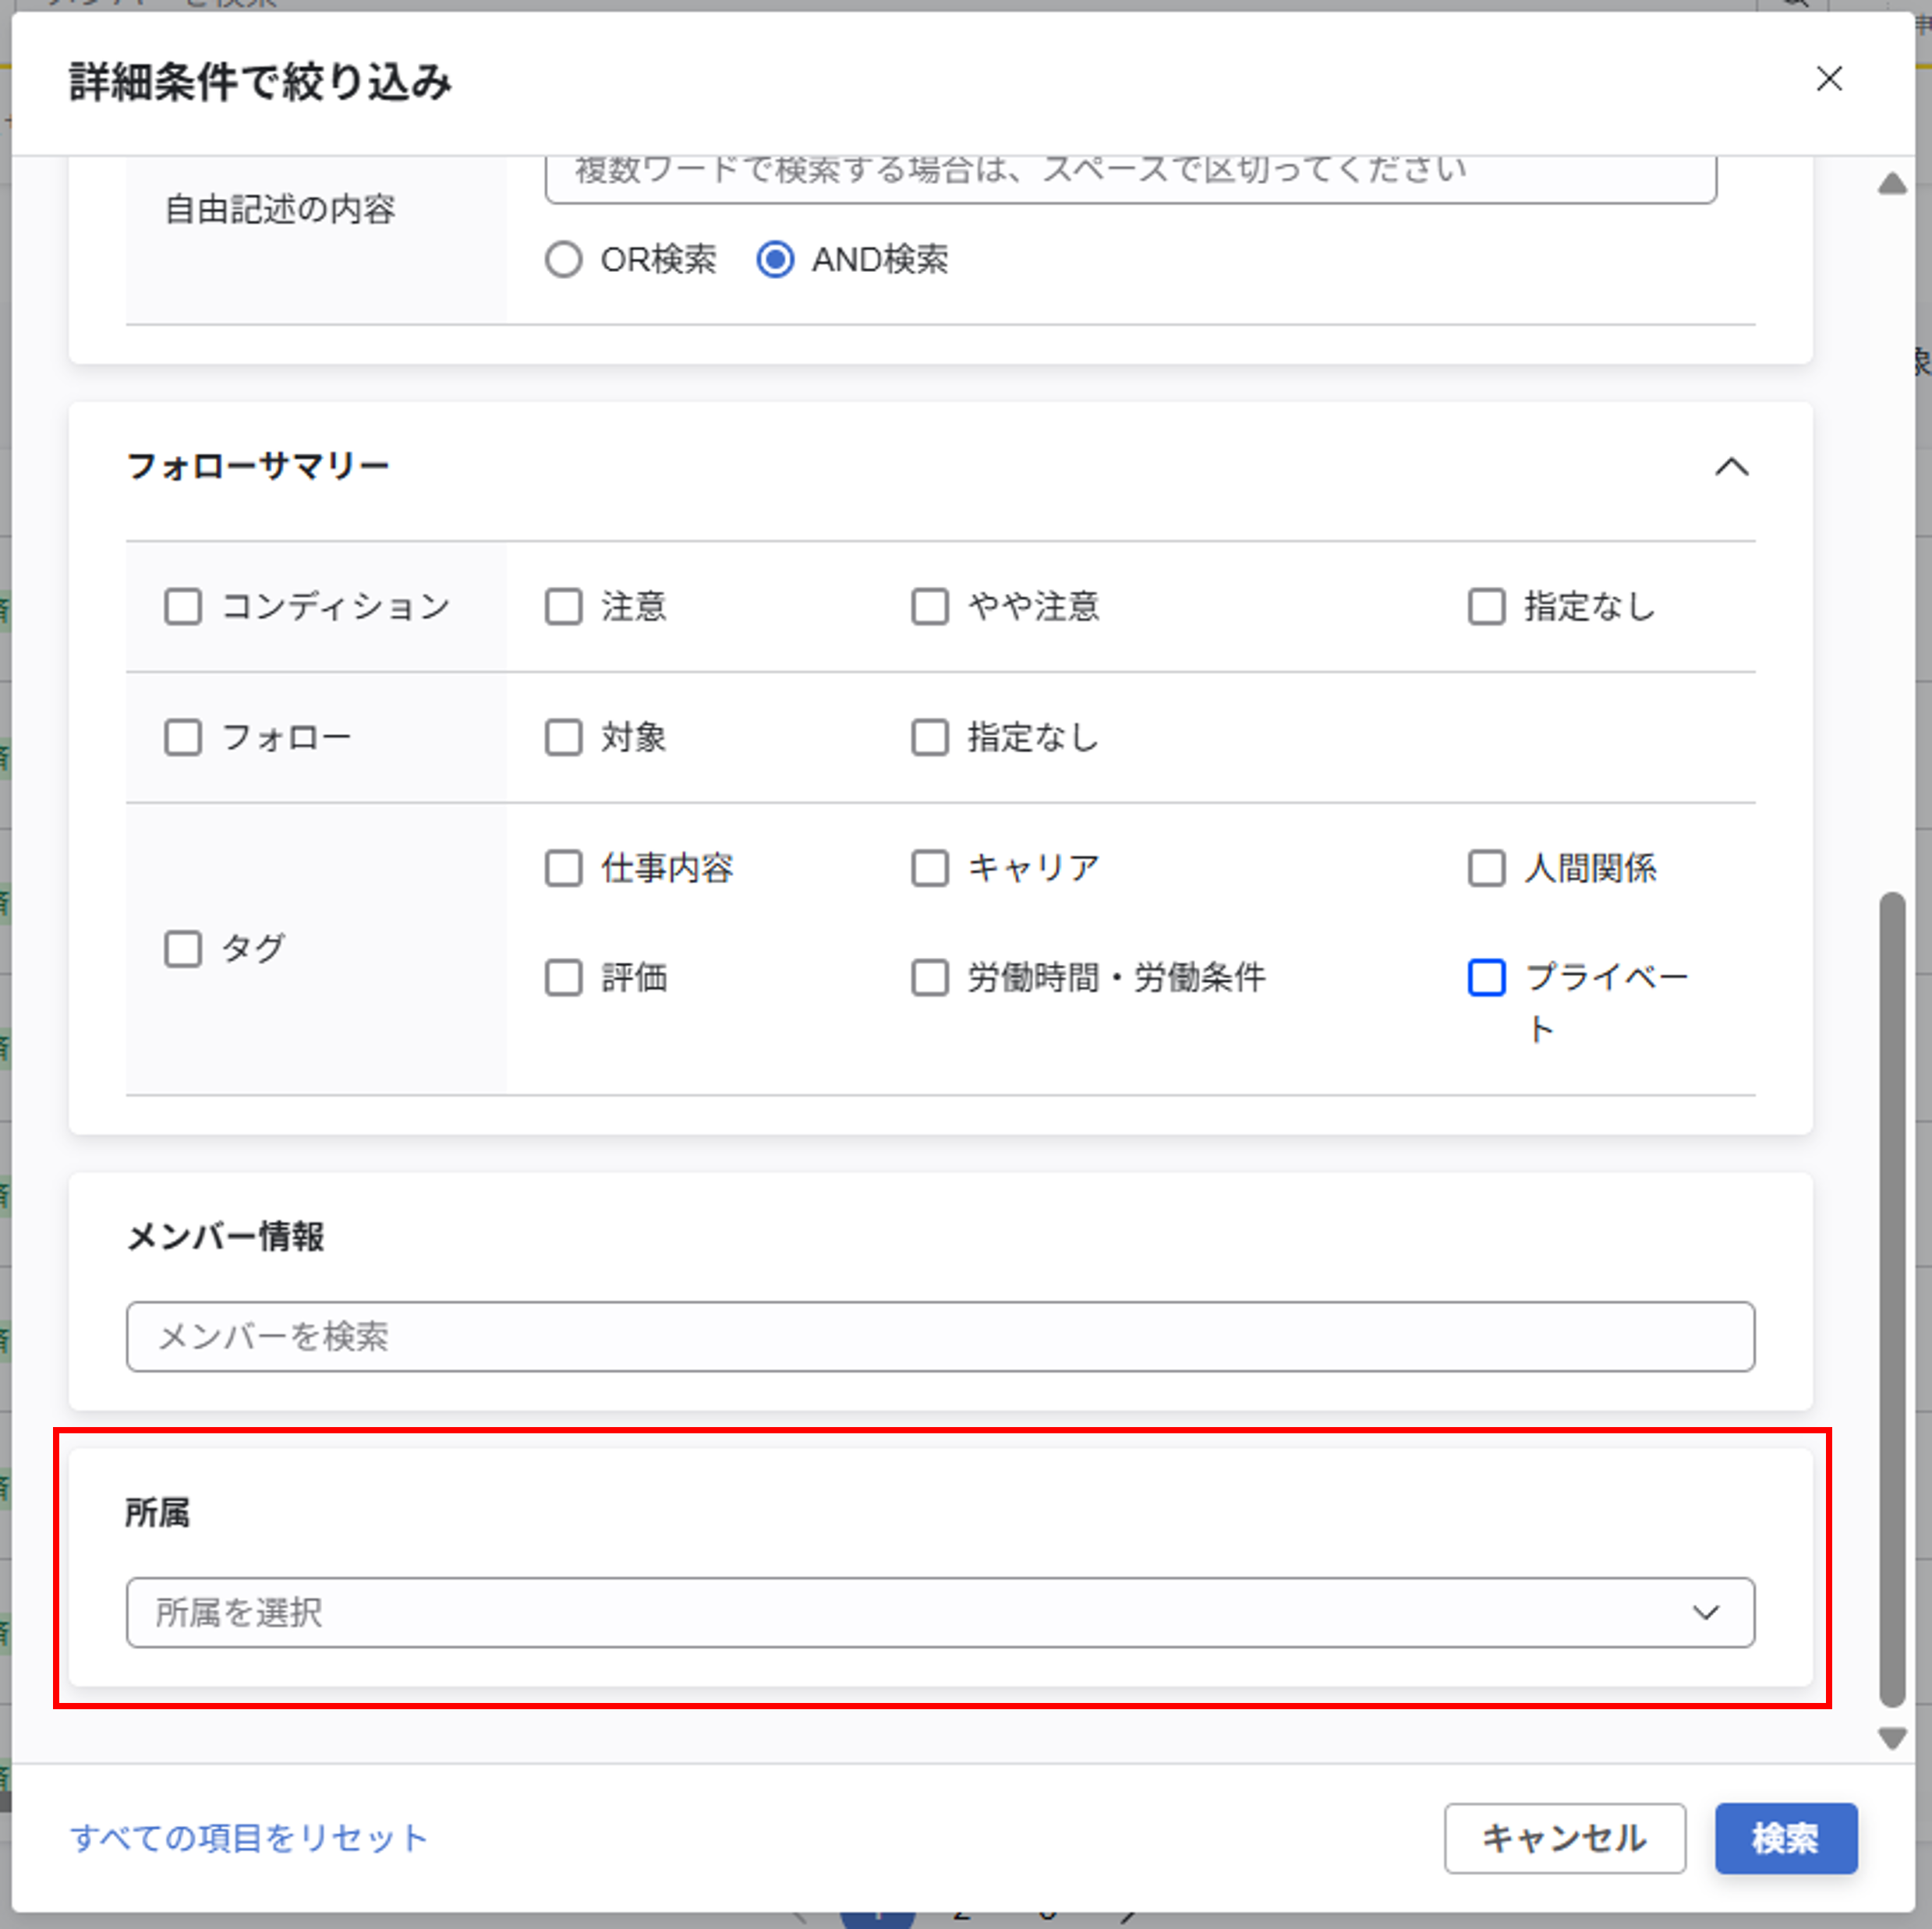Select the AND検索 radio button
The image size is (1932, 1929).
[775, 260]
